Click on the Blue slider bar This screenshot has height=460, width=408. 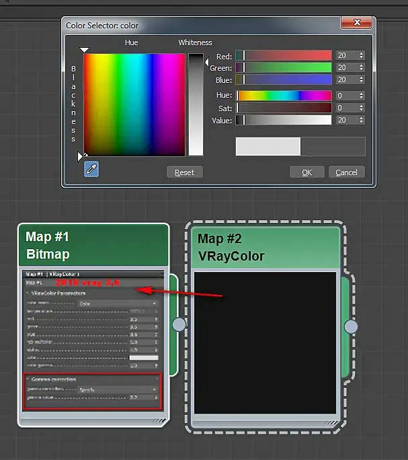[x=284, y=79]
